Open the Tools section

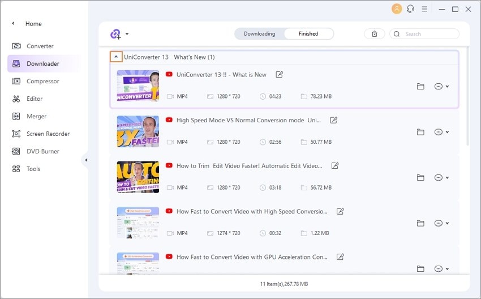(x=33, y=169)
